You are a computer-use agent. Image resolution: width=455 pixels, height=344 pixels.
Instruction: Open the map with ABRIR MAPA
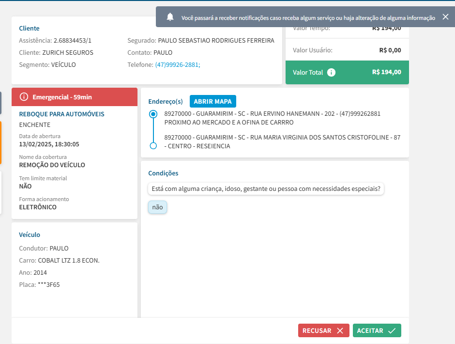click(212, 101)
